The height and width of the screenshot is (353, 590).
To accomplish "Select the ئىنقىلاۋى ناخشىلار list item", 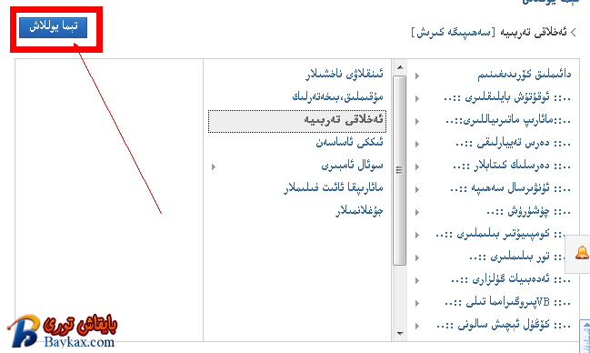I will coord(345,74).
